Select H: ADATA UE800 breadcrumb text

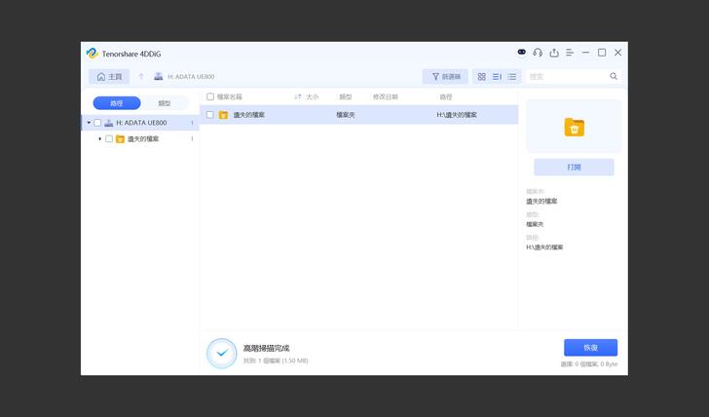click(x=191, y=77)
